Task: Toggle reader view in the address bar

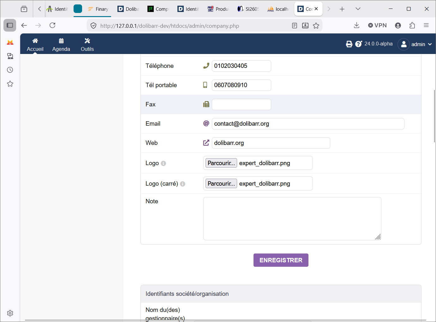Action: pyautogui.click(x=295, y=26)
